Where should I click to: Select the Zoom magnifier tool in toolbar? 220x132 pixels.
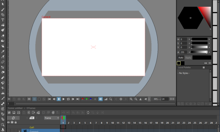pyautogui.click(x=3, y=124)
